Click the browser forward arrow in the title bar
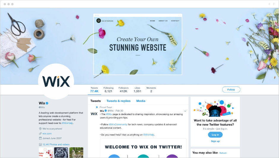This screenshot has width=279, height=158. click(274, 4)
